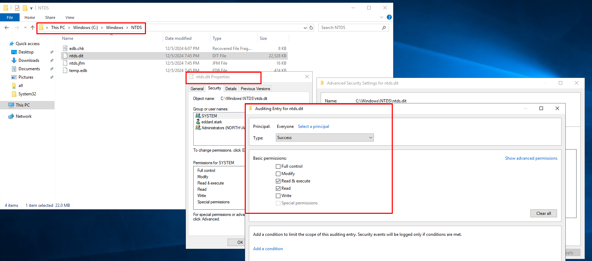Viewport: 592px width, 261px height.
Task: Select the SYSTEM group icon in Properties
Action: [x=198, y=116]
